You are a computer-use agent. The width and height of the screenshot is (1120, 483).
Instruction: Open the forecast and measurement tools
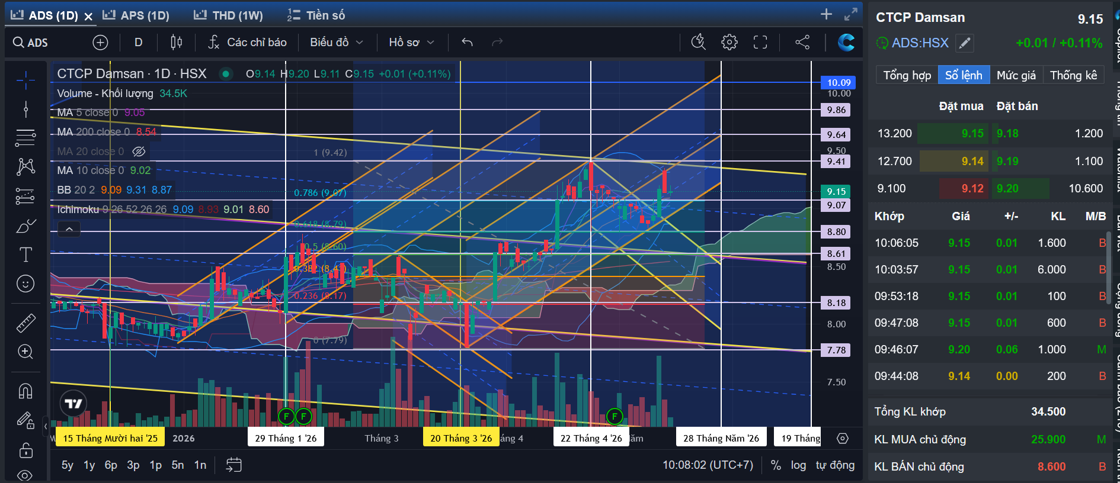click(25, 196)
